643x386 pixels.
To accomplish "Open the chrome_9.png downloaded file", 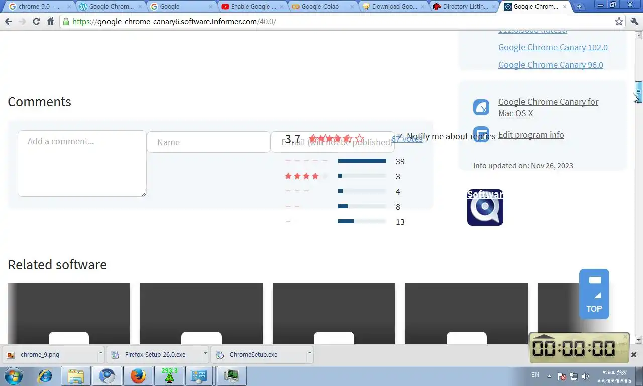I will pyautogui.click(x=49, y=354).
